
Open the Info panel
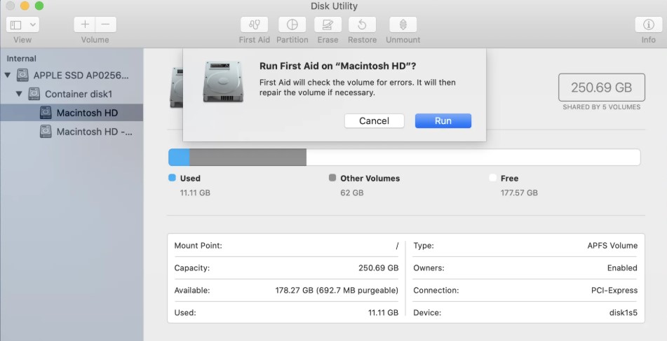(648, 25)
